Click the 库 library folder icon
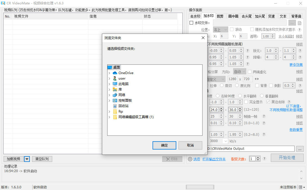The width and height of the screenshot is (307, 190). [x=115, y=89]
